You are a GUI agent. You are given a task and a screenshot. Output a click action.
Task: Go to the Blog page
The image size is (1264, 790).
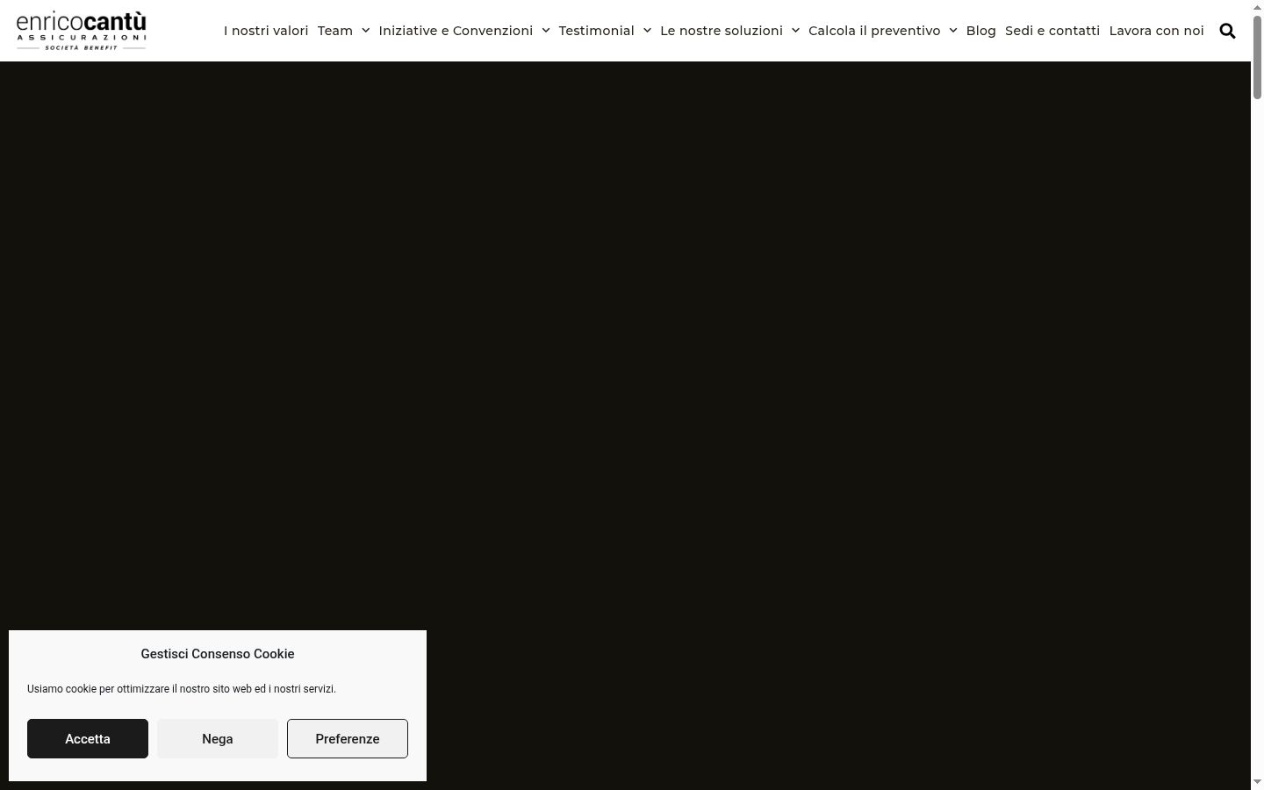pos(981,31)
